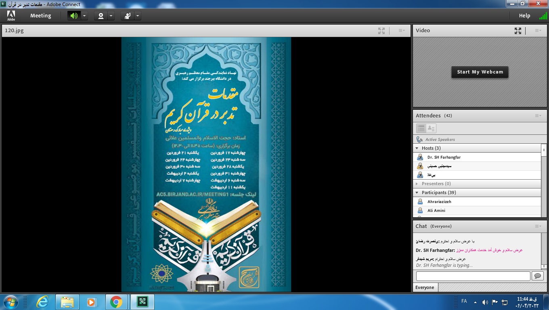Open Google Chrome from the taskbar
The height and width of the screenshot is (310, 549).
(116, 302)
